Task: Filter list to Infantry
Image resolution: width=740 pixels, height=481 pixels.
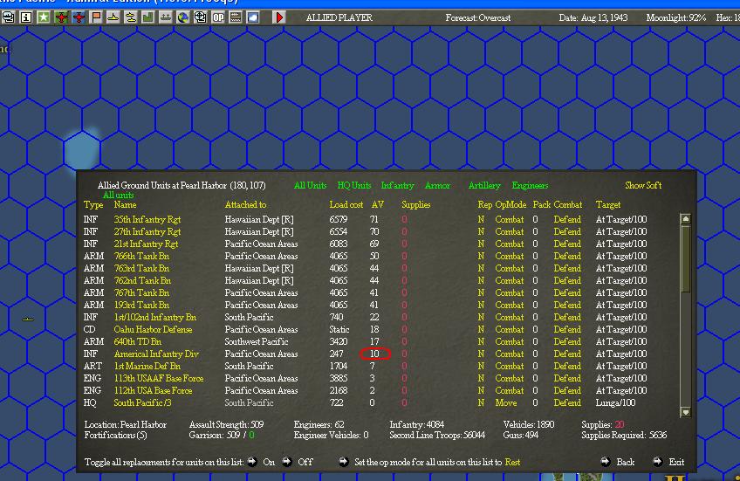Action: [x=397, y=186]
